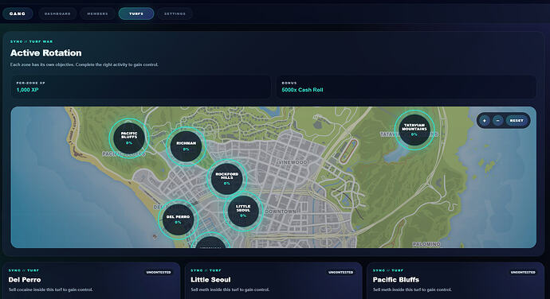This screenshot has height=299, width=550.
Task: Click the Active Rotation heading
Action: (x=46, y=52)
